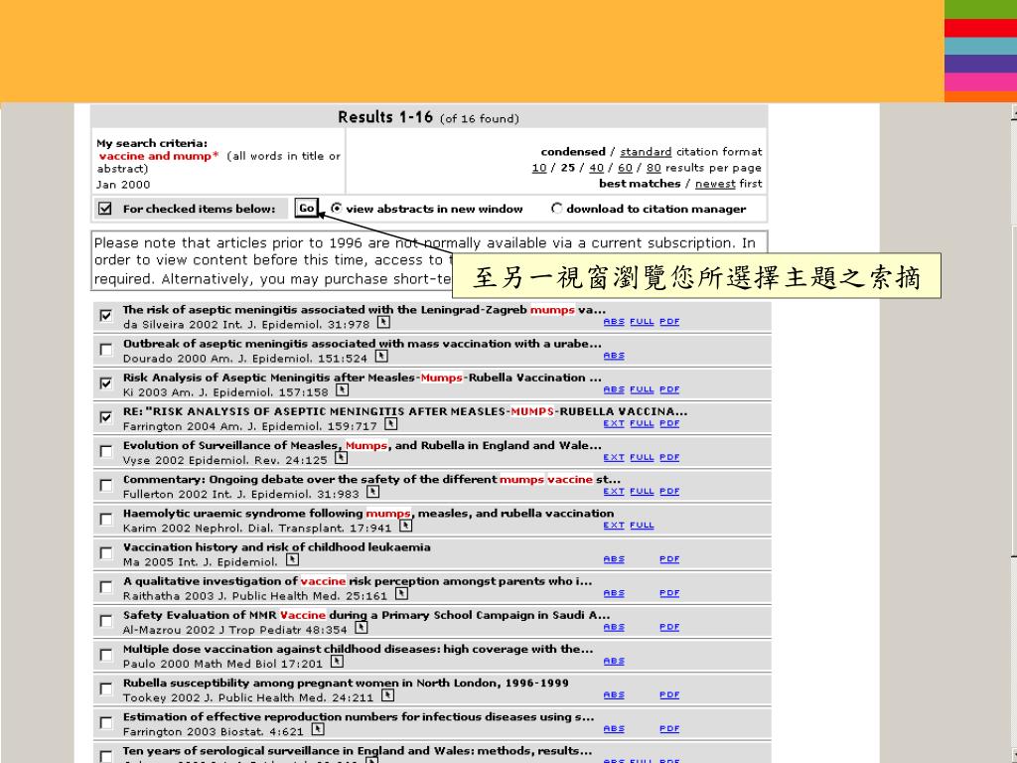1017x763 pixels.
Task: Switch to standard citation format
Action: point(646,152)
